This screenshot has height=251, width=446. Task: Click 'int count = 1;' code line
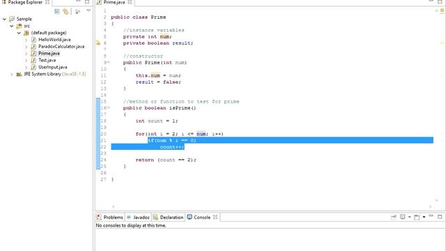pyautogui.click(x=156, y=121)
